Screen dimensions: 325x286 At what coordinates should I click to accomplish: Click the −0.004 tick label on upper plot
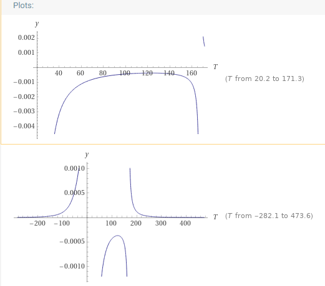coord(24,126)
